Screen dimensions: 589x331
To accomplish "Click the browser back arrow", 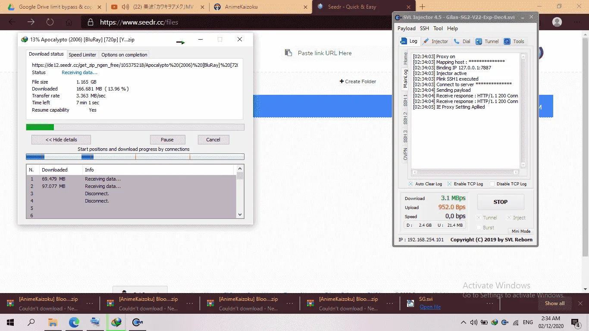I will [x=12, y=22].
